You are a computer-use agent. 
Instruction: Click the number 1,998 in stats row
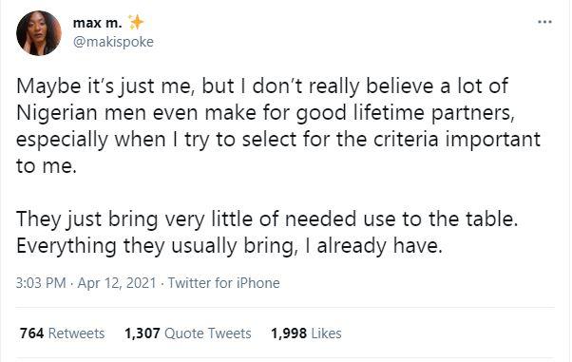tap(289, 333)
